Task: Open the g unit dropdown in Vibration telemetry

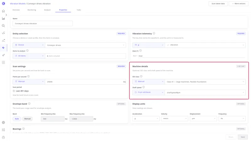Action: pos(148,45)
